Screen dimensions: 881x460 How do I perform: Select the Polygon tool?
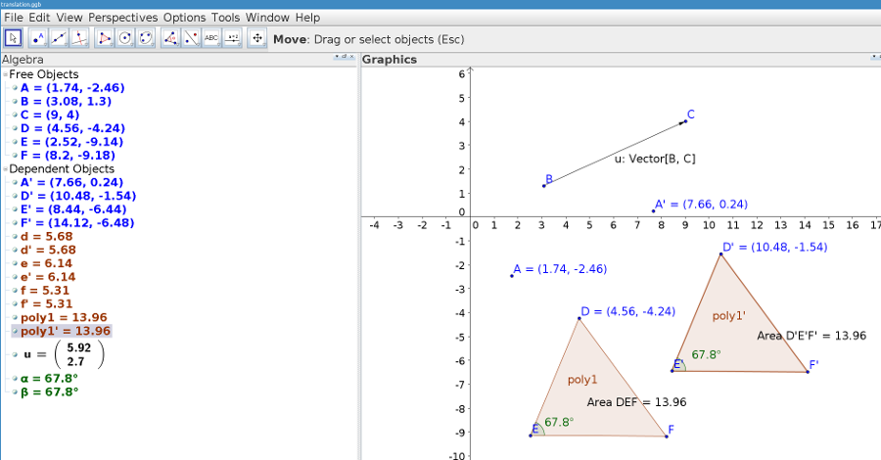105,38
